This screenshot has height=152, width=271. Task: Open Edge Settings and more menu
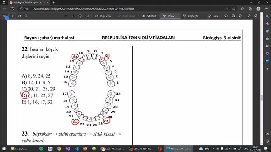click(x=266, y=8)
